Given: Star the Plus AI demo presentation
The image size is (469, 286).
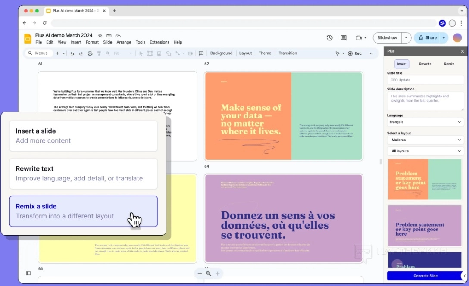Looking at the screenshot, I should pyautogui.click(x=100, y=35).
